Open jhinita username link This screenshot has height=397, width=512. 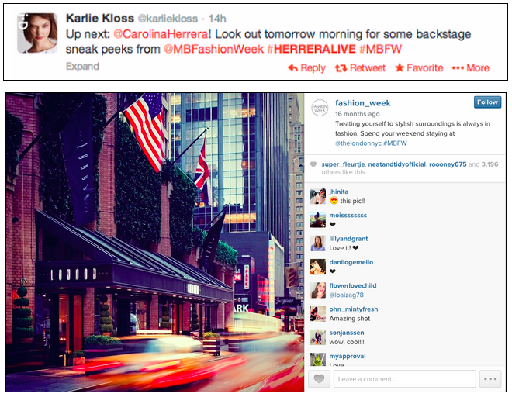click(338, 192)
